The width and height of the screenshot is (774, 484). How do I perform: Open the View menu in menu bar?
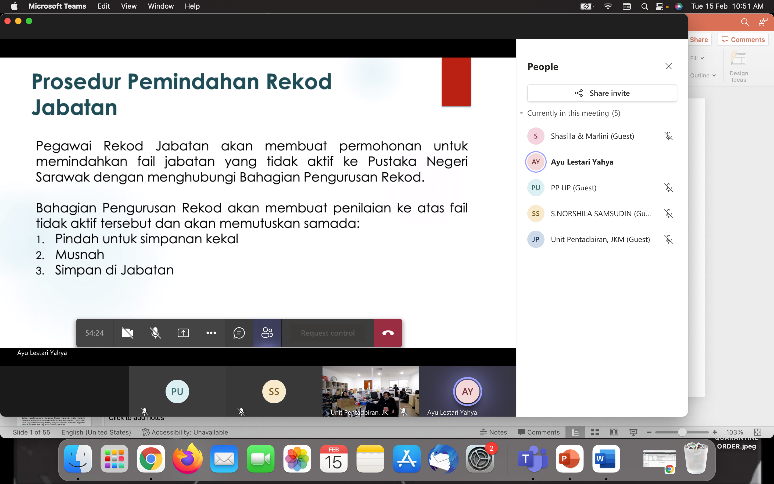click(x=128, y=6)
